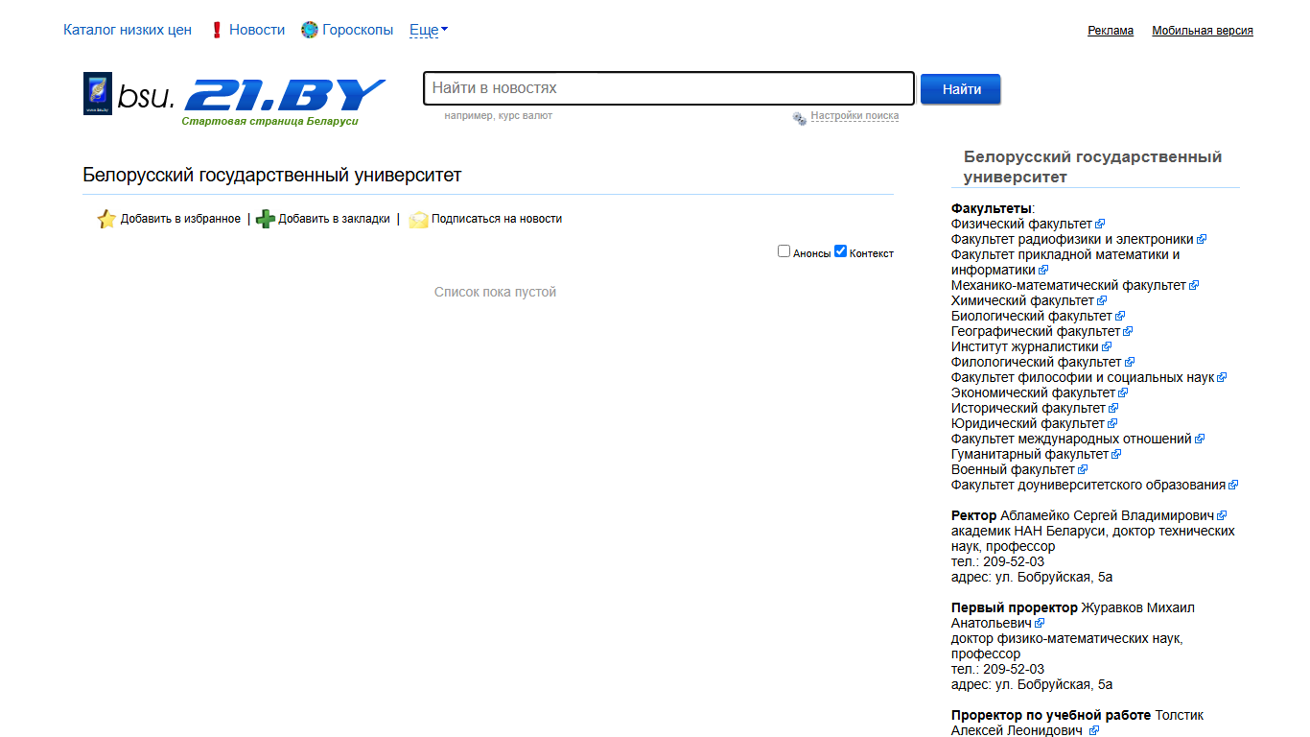The height and width of the screenshot is (737, 1310).
Task: Click external icon after Абламейко Сергей Владимирович
Action: coord(1222,516)
